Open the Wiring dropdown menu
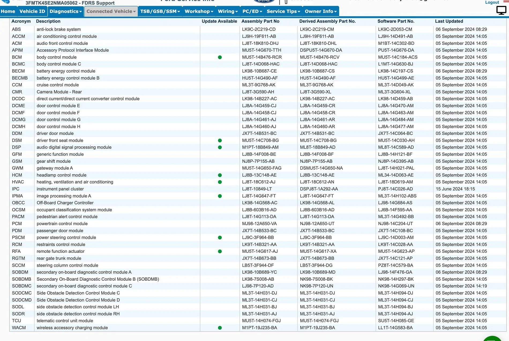The image size is (509, 341). click(x=228, y=11)
